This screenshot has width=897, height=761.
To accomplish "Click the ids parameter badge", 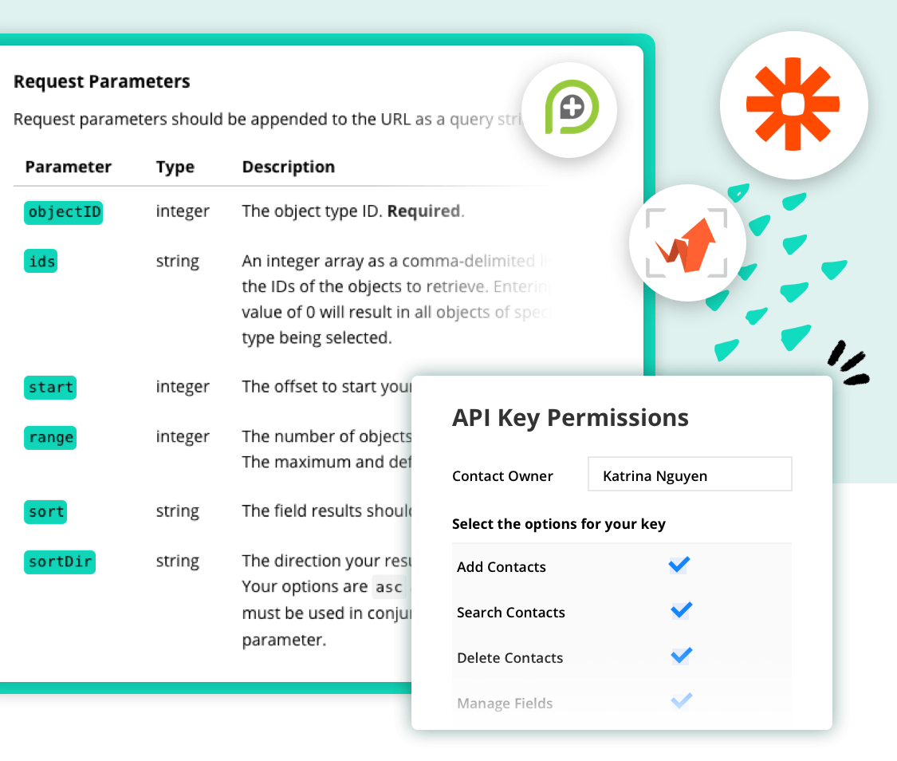I will (40, 261).
